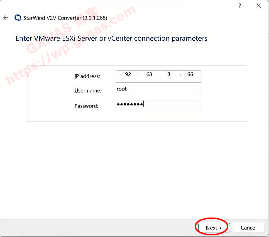Click the StarWind V2V Converter logo icon
This screenshot has height=237, width=269.
point(18,18)
